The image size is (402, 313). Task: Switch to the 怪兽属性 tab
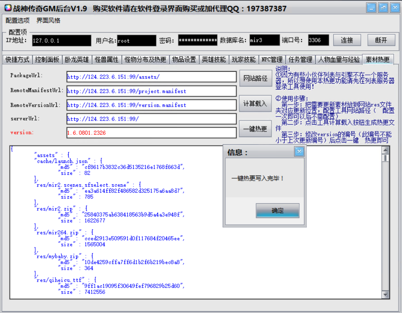(x=107, y=60)
